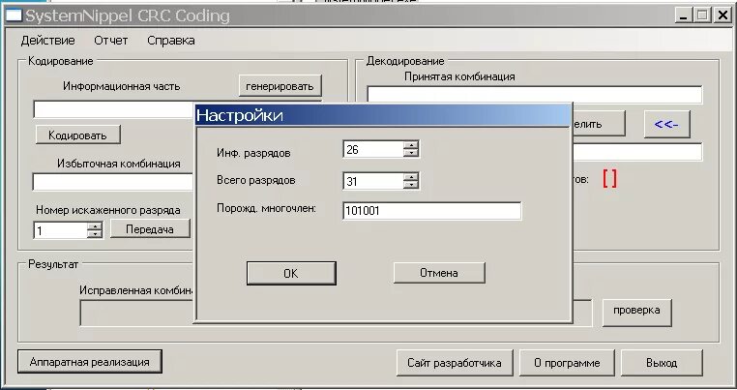The height and width of the screenshot is (390, 737).
Task: Open the Действие menu
Action: 47,41
